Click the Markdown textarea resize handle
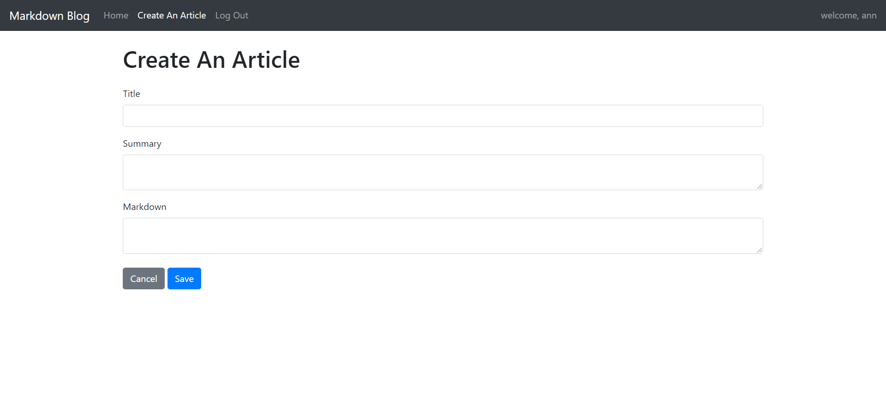This screenshot has width=886, height=413. pos(760,250)
